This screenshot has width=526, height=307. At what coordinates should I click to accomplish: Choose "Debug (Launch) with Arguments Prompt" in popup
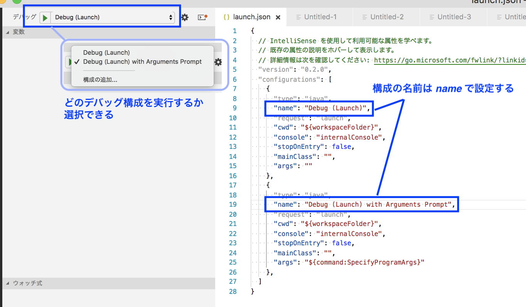tap(142, 62)
